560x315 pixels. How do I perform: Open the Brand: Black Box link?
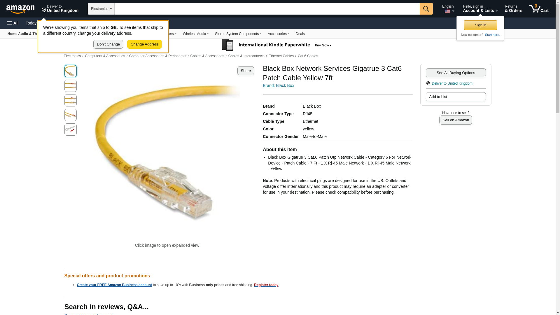click(278, 85)
